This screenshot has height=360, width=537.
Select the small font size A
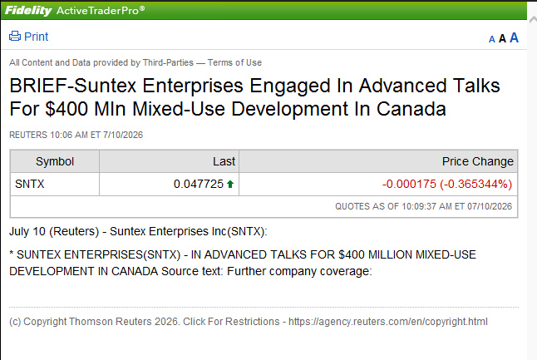coord(492,39)
